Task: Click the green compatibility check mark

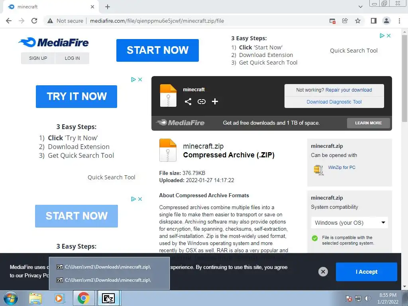Action: (x=315, y=238)
